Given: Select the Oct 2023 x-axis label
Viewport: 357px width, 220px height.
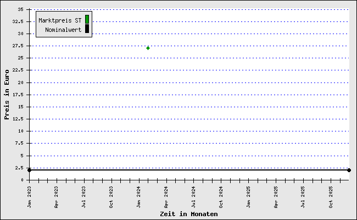Looking at the screenshot, I should (x=112, y=195).
